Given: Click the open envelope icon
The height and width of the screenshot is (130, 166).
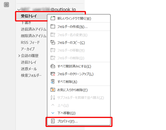Looking at the screenshot, I should click(53, 66).
